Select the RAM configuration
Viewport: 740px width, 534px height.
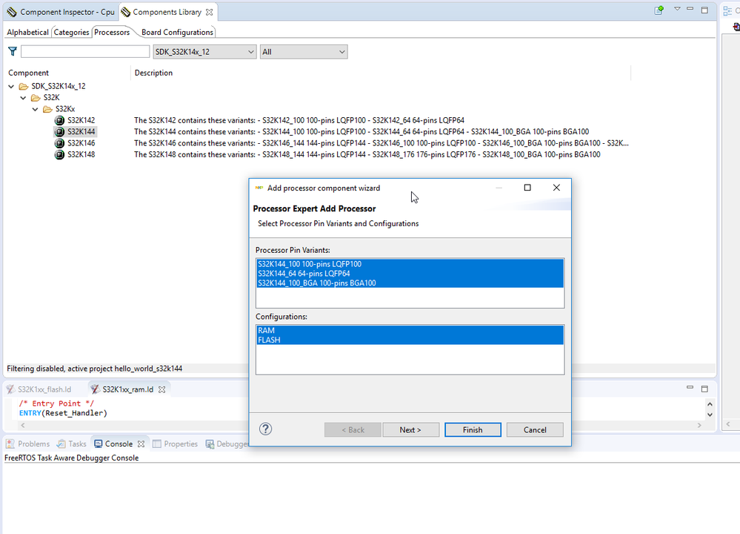(410, 330)
